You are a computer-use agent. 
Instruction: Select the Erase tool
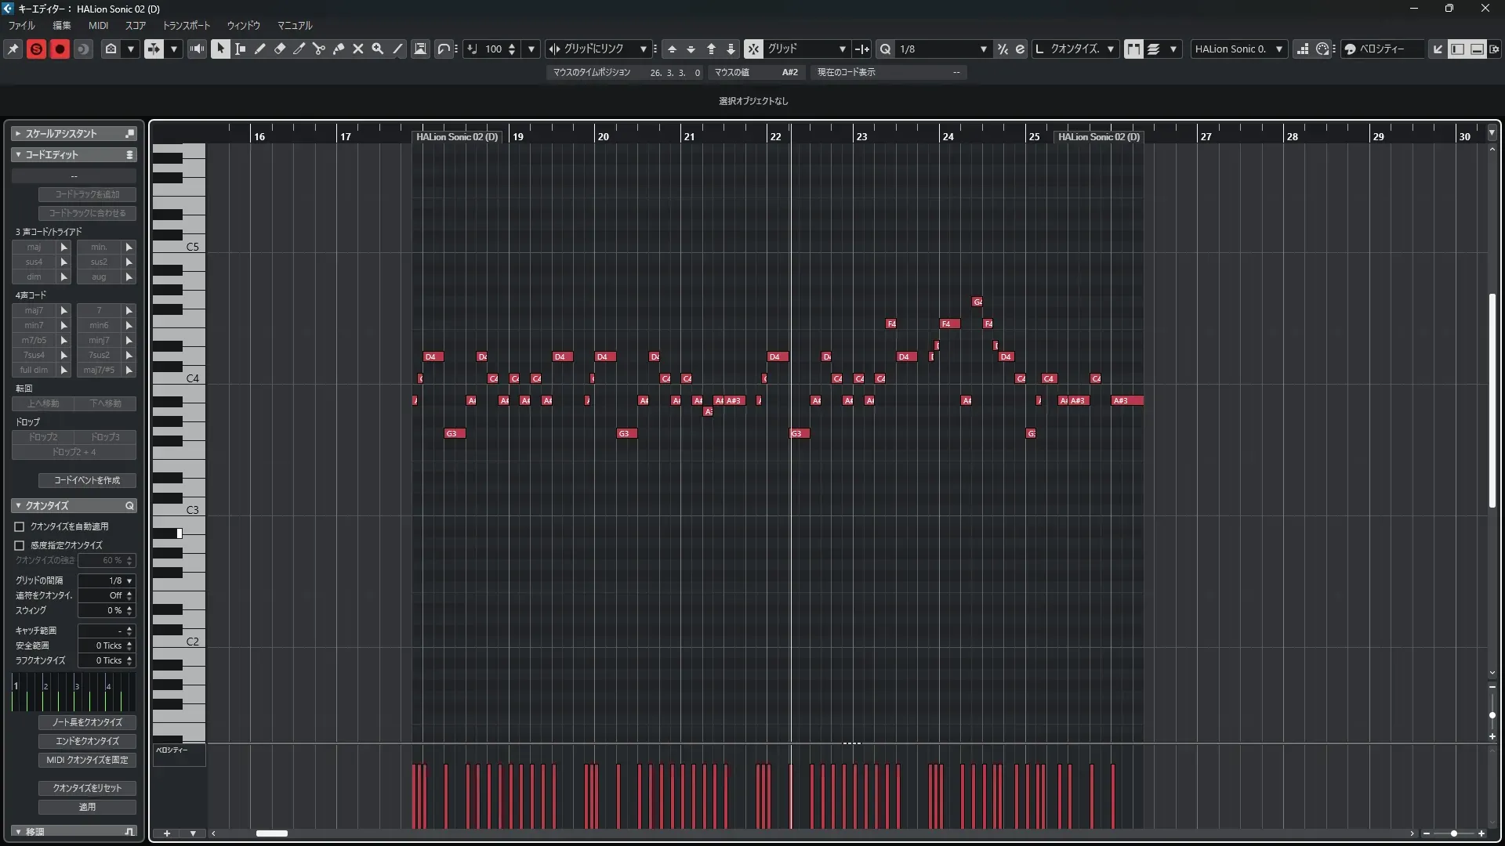click(280, 49)
